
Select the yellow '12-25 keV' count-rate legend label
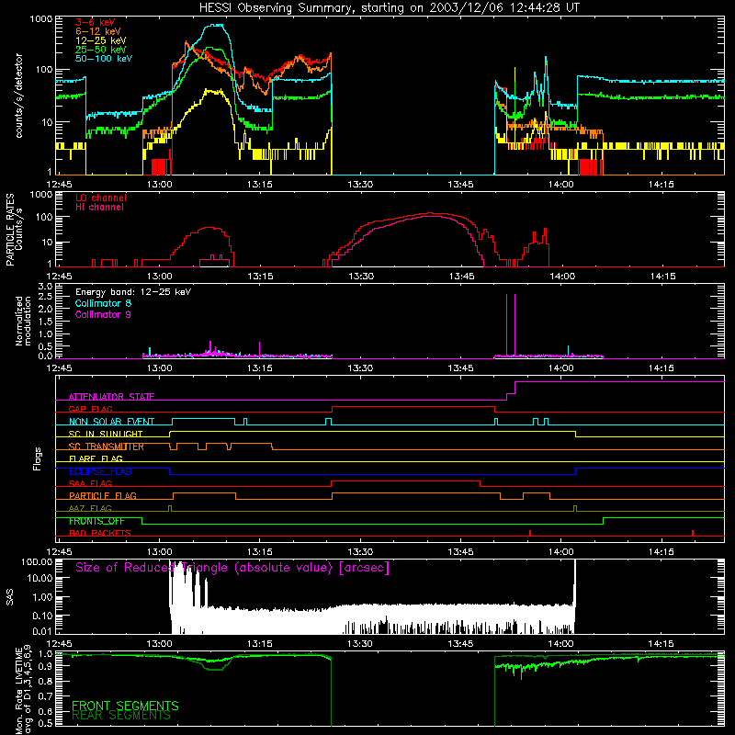click(x=101, y=40)
